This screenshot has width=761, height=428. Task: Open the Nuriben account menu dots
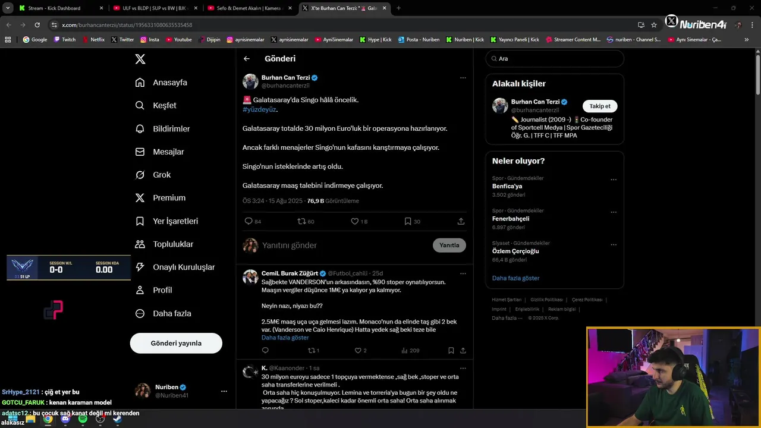224,391
